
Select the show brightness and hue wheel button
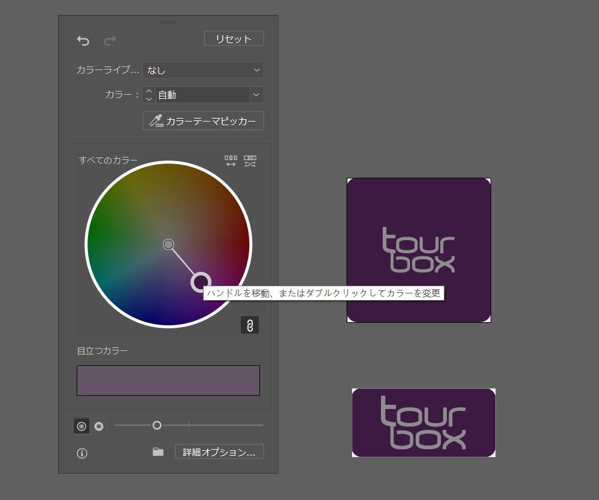(99, 426)
